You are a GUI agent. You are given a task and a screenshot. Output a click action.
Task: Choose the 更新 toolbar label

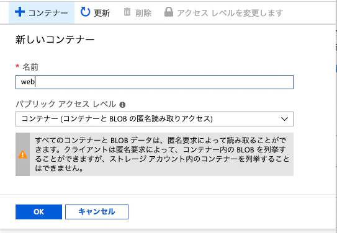point(102,13)
